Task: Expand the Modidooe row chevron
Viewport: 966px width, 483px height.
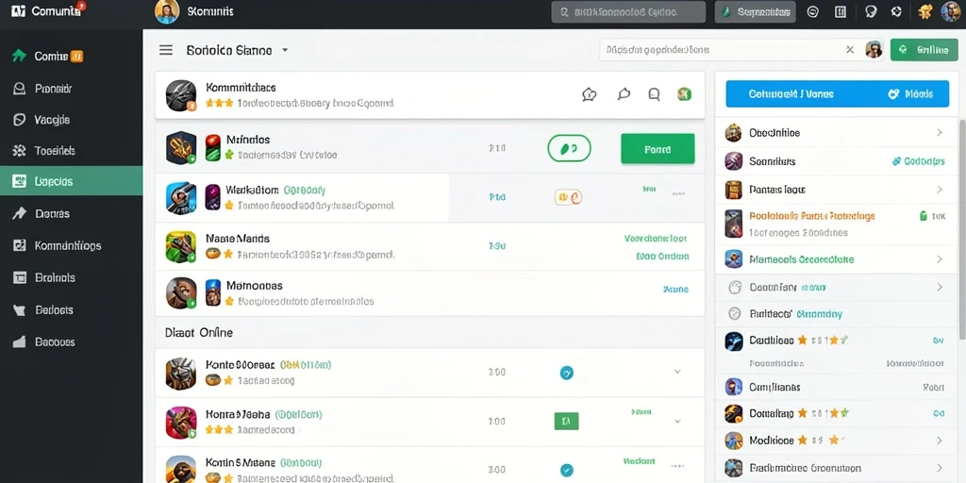Action: pos(940,441)
